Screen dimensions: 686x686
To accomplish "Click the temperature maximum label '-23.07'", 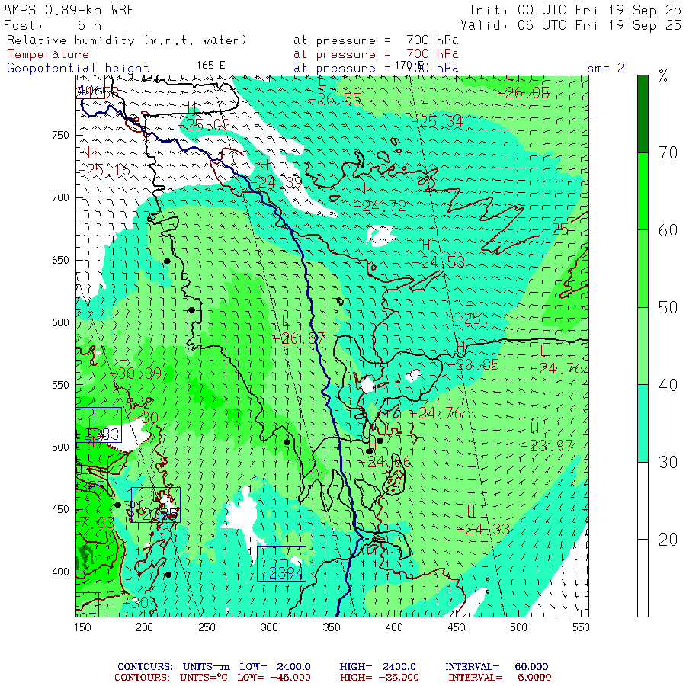I will (x=547, y=446).
